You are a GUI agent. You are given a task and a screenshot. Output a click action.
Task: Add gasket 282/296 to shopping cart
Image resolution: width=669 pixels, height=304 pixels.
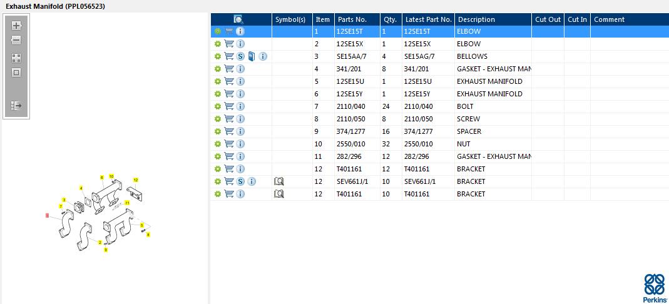point(229,156)
